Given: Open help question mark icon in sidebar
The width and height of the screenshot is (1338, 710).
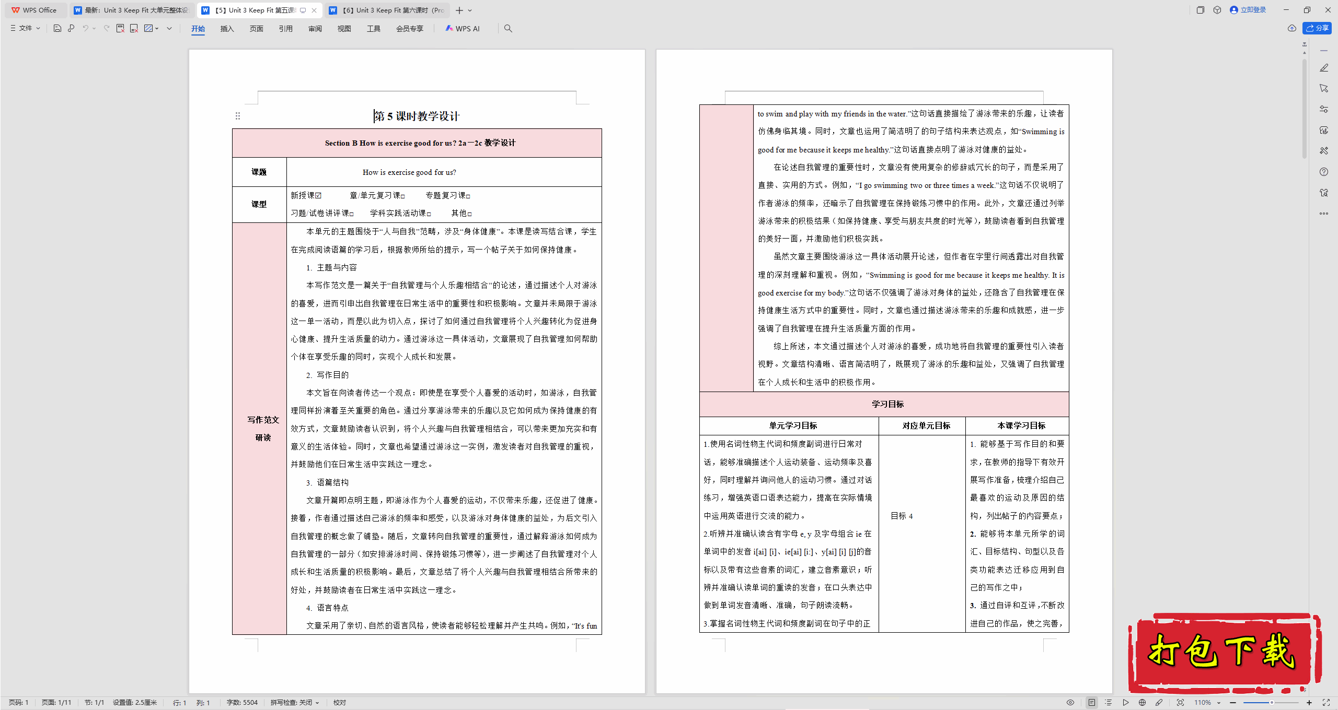Looking at the screenshot, I should 1324,172.
